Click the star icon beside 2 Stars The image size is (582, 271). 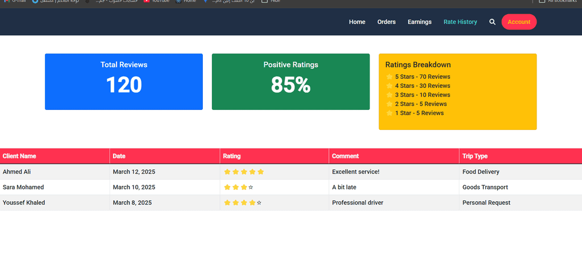point(389,104)
